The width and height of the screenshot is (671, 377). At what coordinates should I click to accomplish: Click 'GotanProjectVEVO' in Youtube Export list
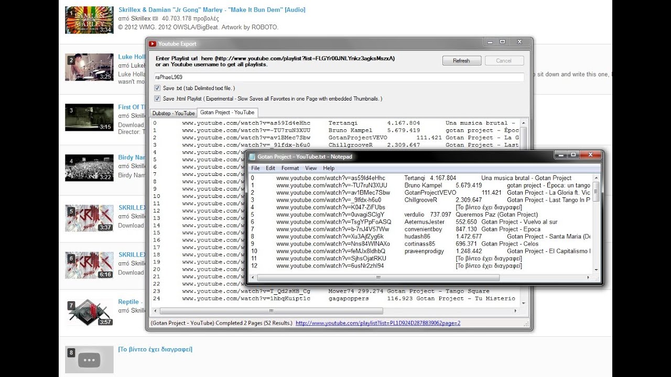tap(358, 138)
